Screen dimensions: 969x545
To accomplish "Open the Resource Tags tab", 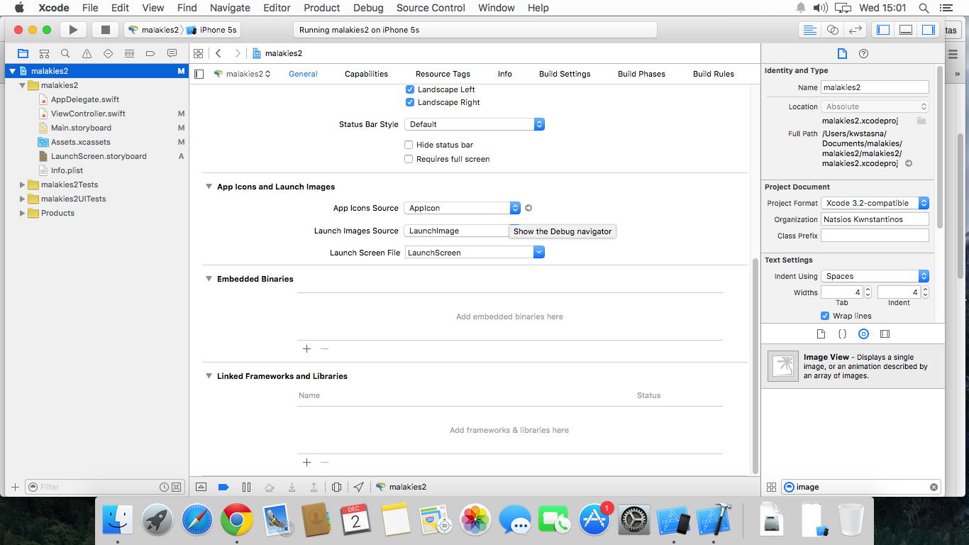I will click(443, 74).
